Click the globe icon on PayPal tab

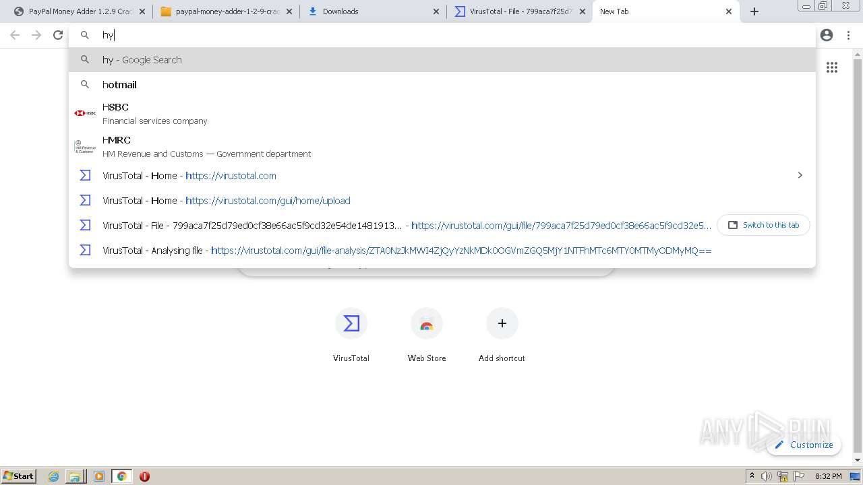click(18, 11)
